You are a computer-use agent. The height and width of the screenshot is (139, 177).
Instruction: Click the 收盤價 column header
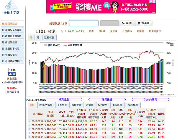(161, 114)
